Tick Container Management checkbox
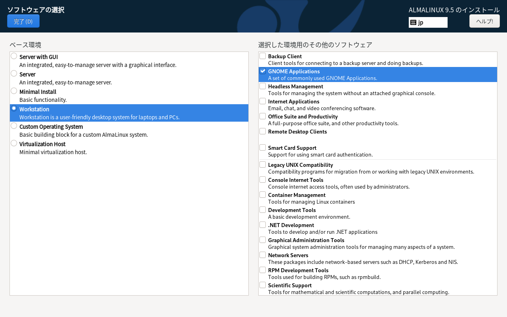Screen dimensions: 507x317 point(263,195)
